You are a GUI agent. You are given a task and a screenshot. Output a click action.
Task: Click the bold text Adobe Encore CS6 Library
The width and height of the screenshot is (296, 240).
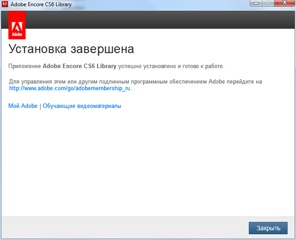(79, 66)
